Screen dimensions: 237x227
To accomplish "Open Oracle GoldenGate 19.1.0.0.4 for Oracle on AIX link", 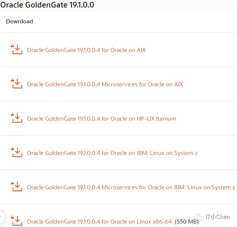I will pyautogui.click(x=86, y=50).
